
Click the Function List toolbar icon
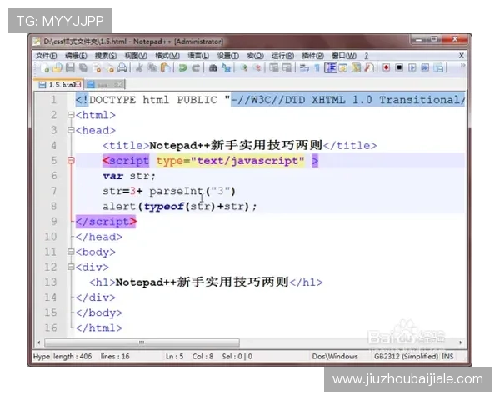click(369, 68)
